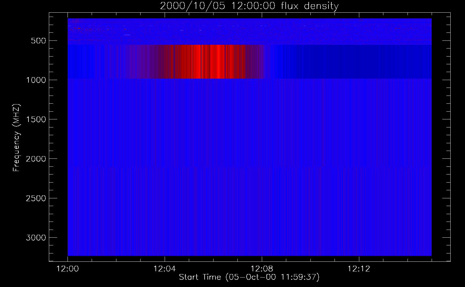The height and width of the screenshot is (287, 465).
Task: Click the 500 frequency tick label
Action: click(39, 41)
